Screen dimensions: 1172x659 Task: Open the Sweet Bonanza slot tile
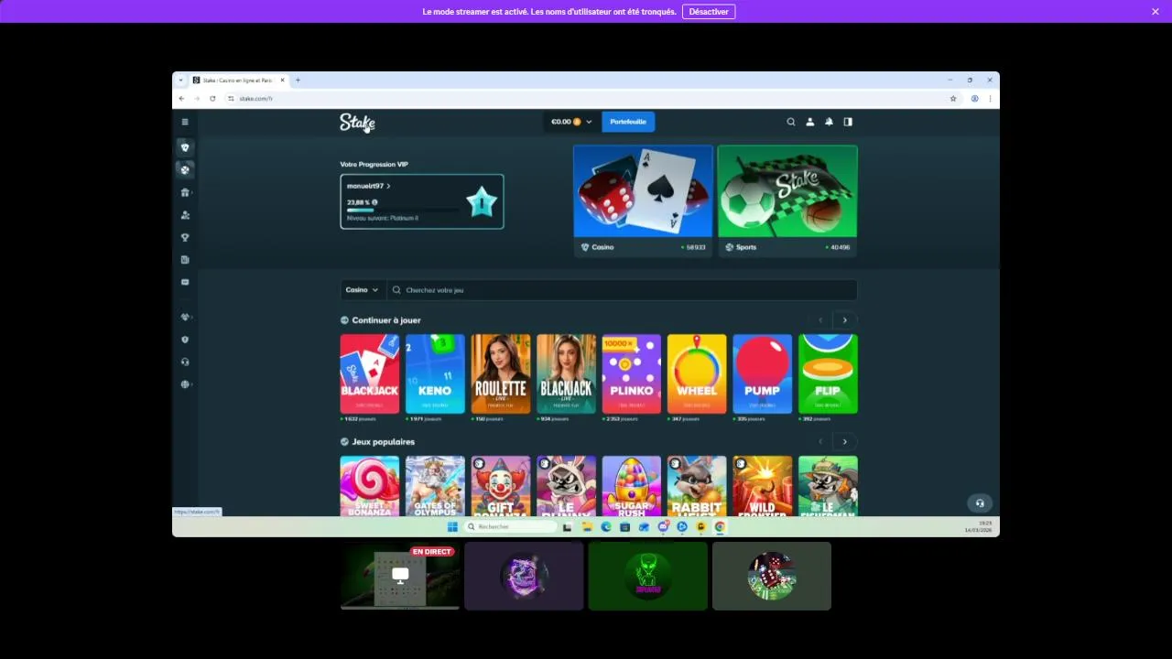(370, 486)
